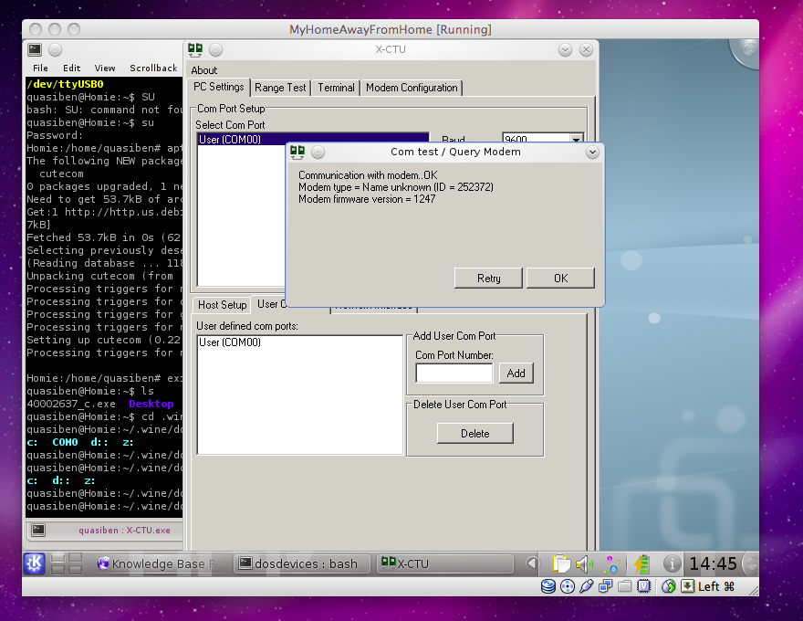The image size is (803, 621).
Task: Click the Left ⌘ host key indicator
Action: point(716,586)
